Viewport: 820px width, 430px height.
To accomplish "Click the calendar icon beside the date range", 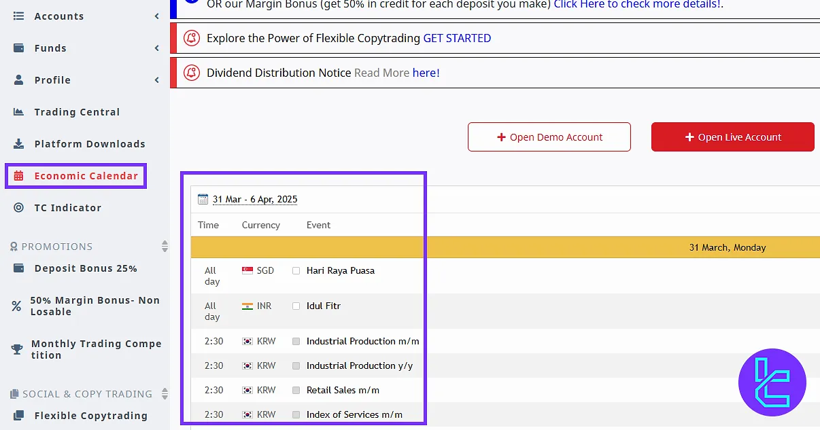I will [x=203, y=199].
